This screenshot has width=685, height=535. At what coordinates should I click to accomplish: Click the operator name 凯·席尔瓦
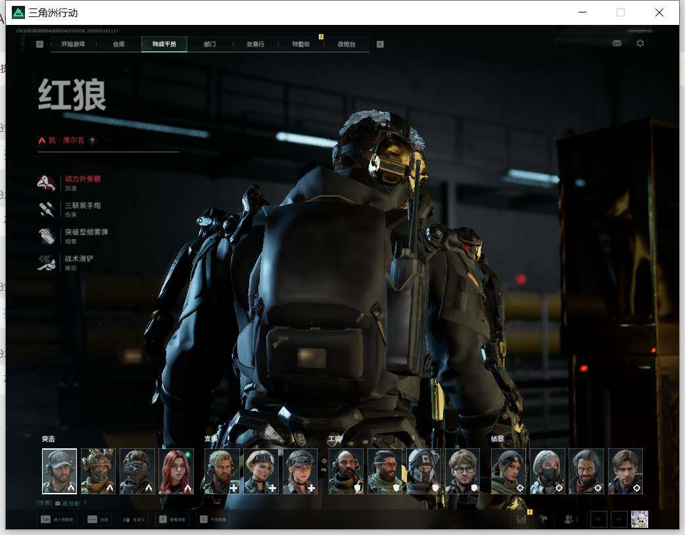click(x=66, y=140)
